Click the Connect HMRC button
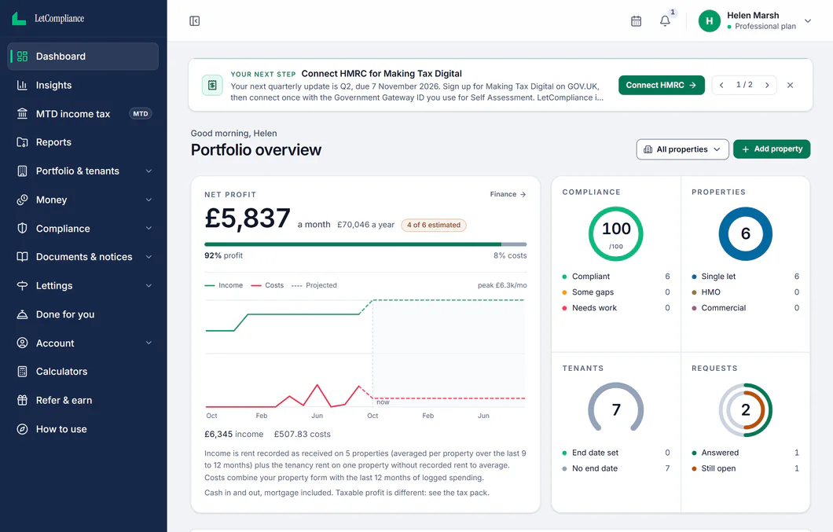This screenshot has height=532, width=833. (x=661, y=85)
